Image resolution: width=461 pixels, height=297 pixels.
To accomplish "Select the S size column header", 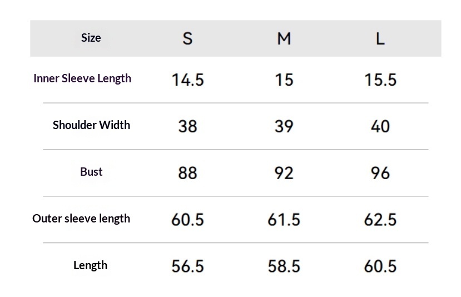I will pyautogui.click(x=187, y=38).
